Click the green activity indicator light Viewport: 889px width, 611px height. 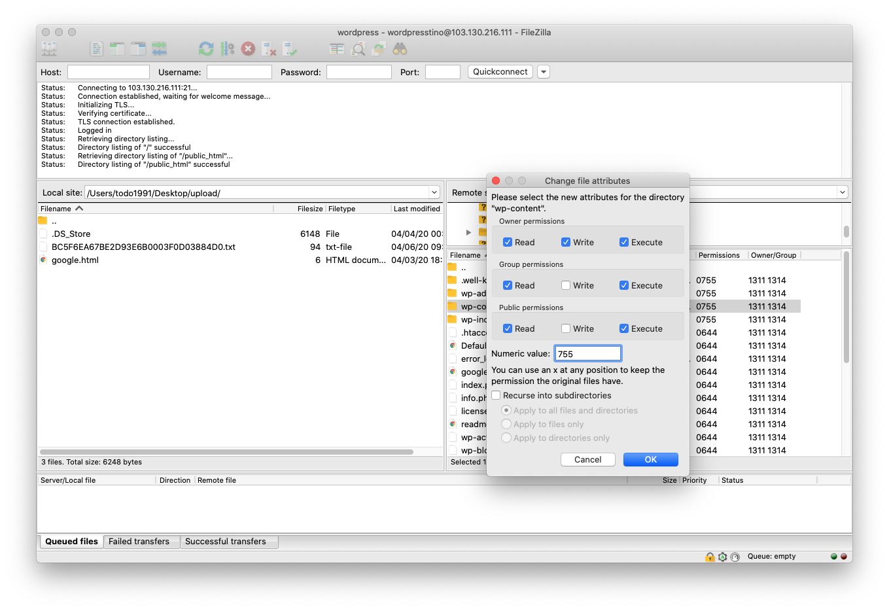[834, 557]
